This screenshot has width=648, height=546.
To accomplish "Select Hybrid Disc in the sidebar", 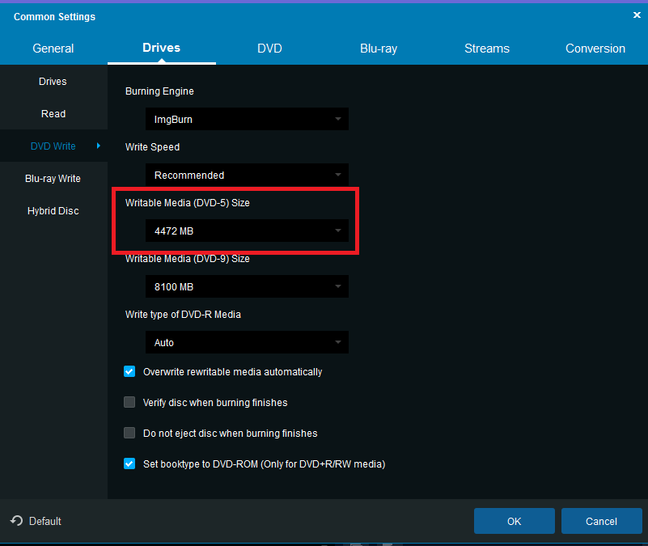I will [53, 211].
